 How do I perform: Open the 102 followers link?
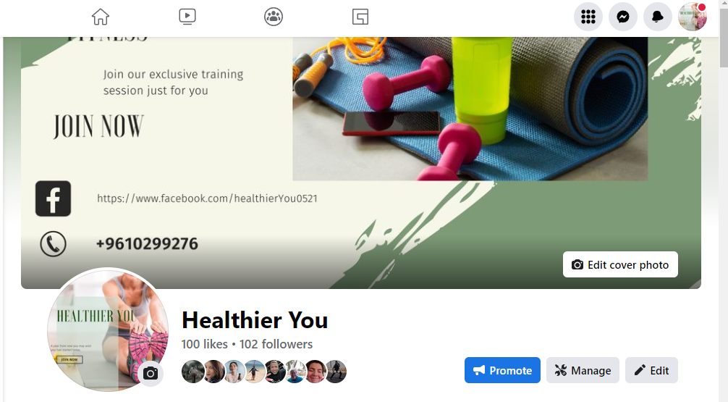276,344
